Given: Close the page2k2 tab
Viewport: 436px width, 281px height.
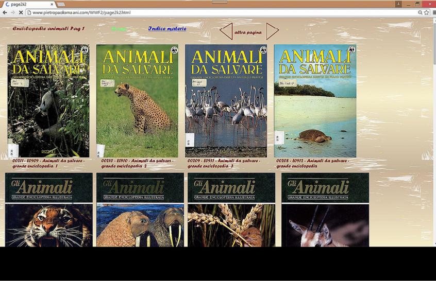Looking at the screenshot, I should coord(52,5).
